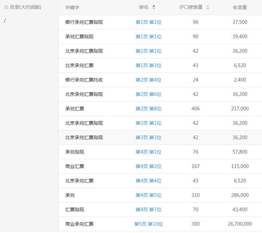Open the 第4页 第5位 ranking link
The height and width of the screenshot is (233, 262).
pyautogui.click(x=148, y=195)
